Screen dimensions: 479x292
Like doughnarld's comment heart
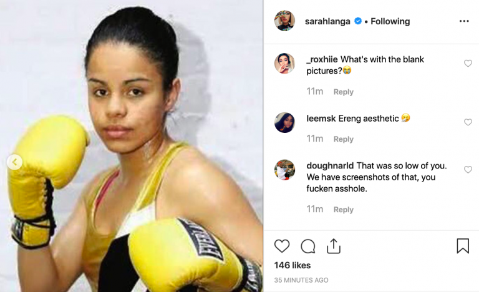click(468, 170)
